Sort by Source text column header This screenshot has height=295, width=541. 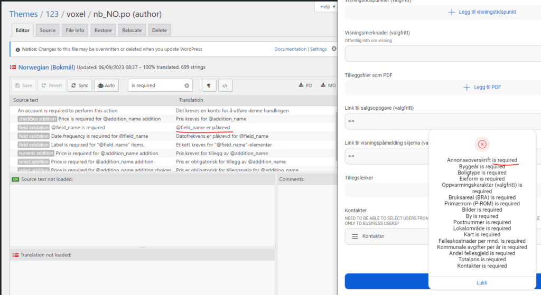point(26,100)
